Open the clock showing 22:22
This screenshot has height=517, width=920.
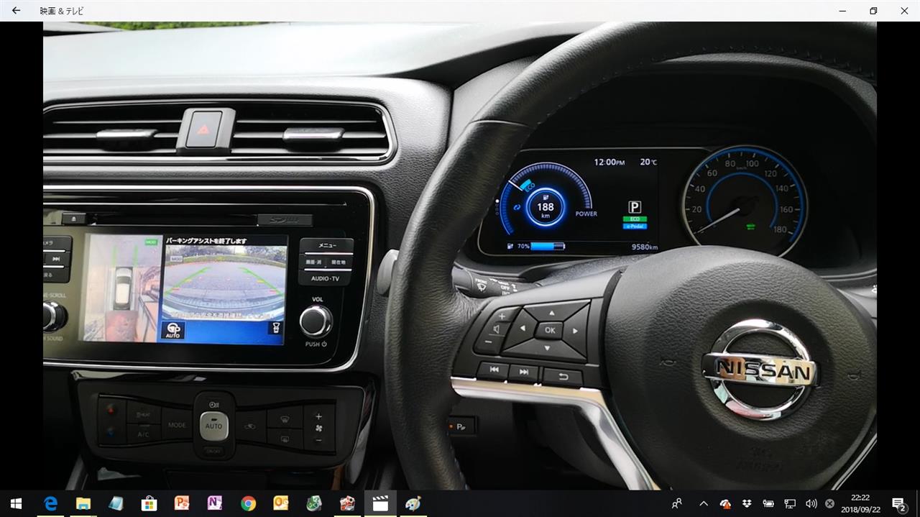(x=860, y=503)
